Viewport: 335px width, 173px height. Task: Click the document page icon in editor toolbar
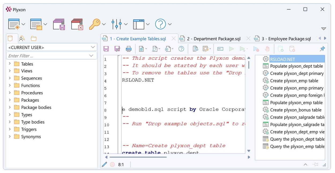pos(142,49)
